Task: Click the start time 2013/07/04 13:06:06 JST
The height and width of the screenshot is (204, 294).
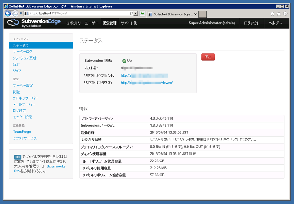Action: (x=169, y=133)
